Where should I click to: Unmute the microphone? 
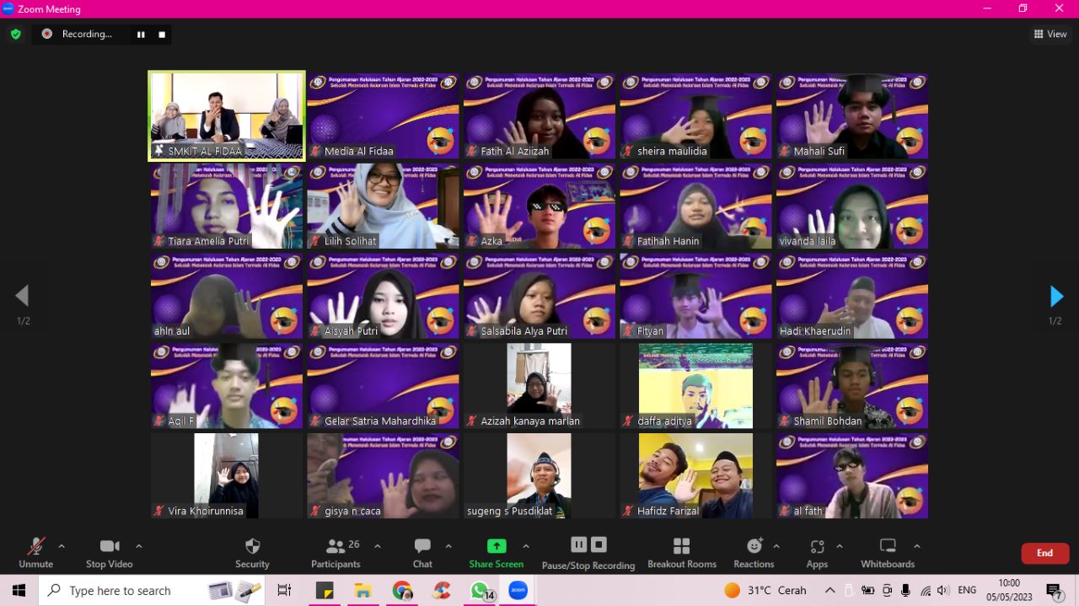pos(35,552)
